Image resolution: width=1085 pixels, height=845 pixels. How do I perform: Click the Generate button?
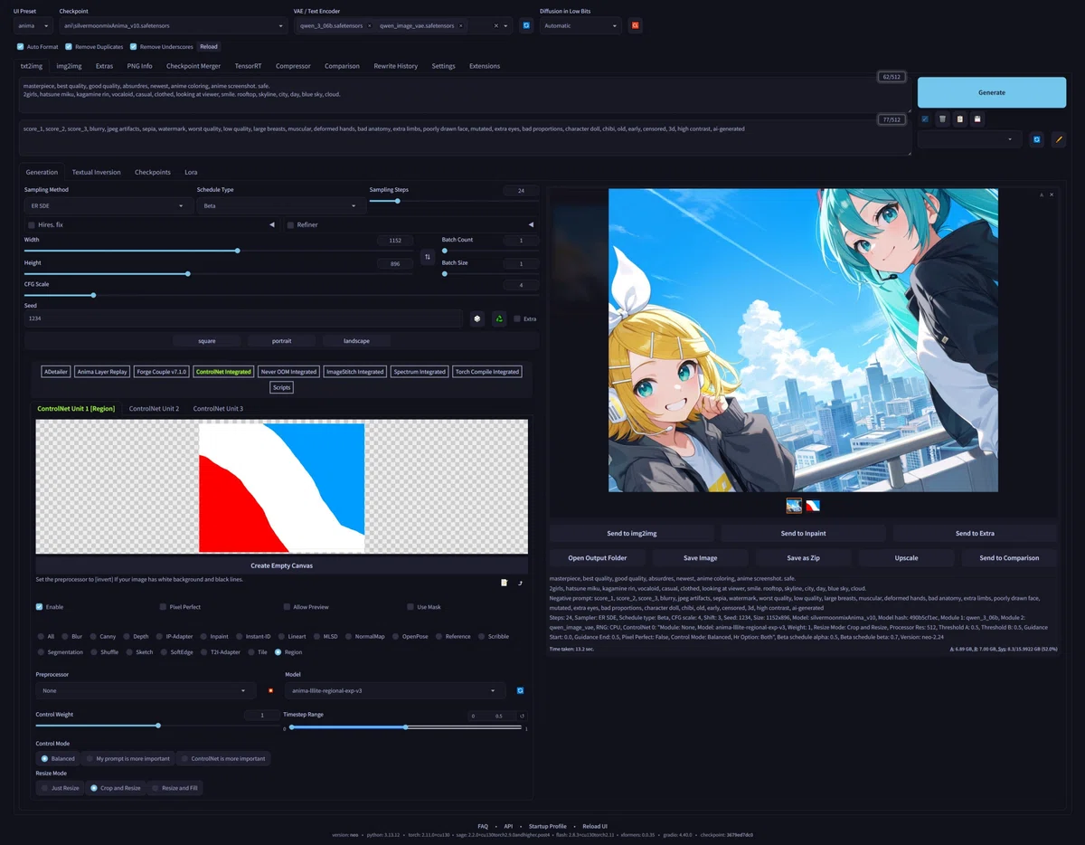coord(992,92)
